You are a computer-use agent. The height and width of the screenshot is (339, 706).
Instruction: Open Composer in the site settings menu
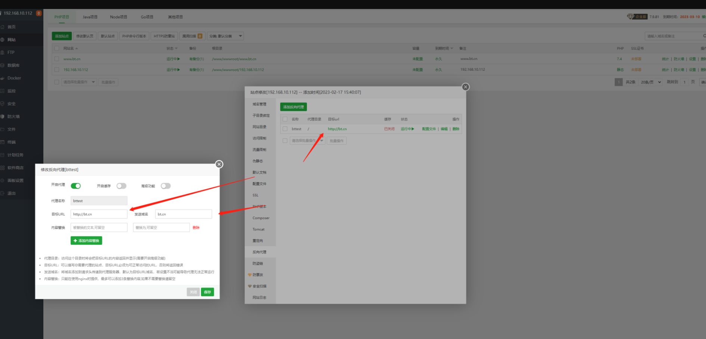[x=260, y=218]
